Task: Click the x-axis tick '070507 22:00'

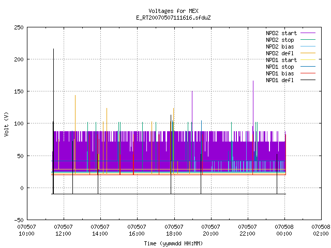Action: point(247,230)
